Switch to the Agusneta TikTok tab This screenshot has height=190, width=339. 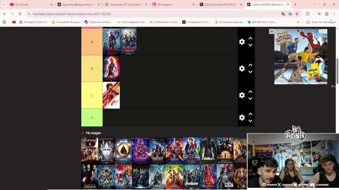coord(78,4)
